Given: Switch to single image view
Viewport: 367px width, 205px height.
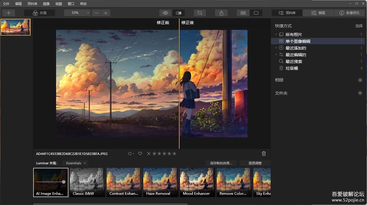Looking at the screenshot, I should pos(256,13).
